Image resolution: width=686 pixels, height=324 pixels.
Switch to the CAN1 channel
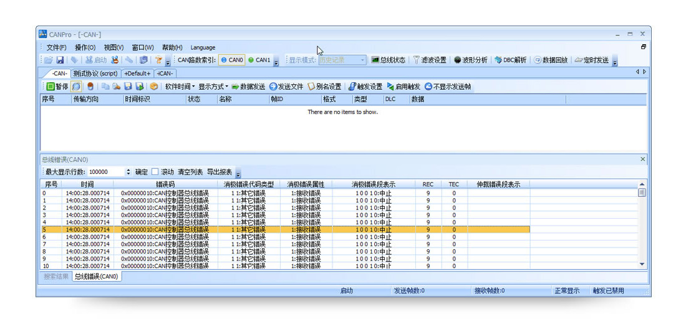pyautogui.click(x=259, y=60)
